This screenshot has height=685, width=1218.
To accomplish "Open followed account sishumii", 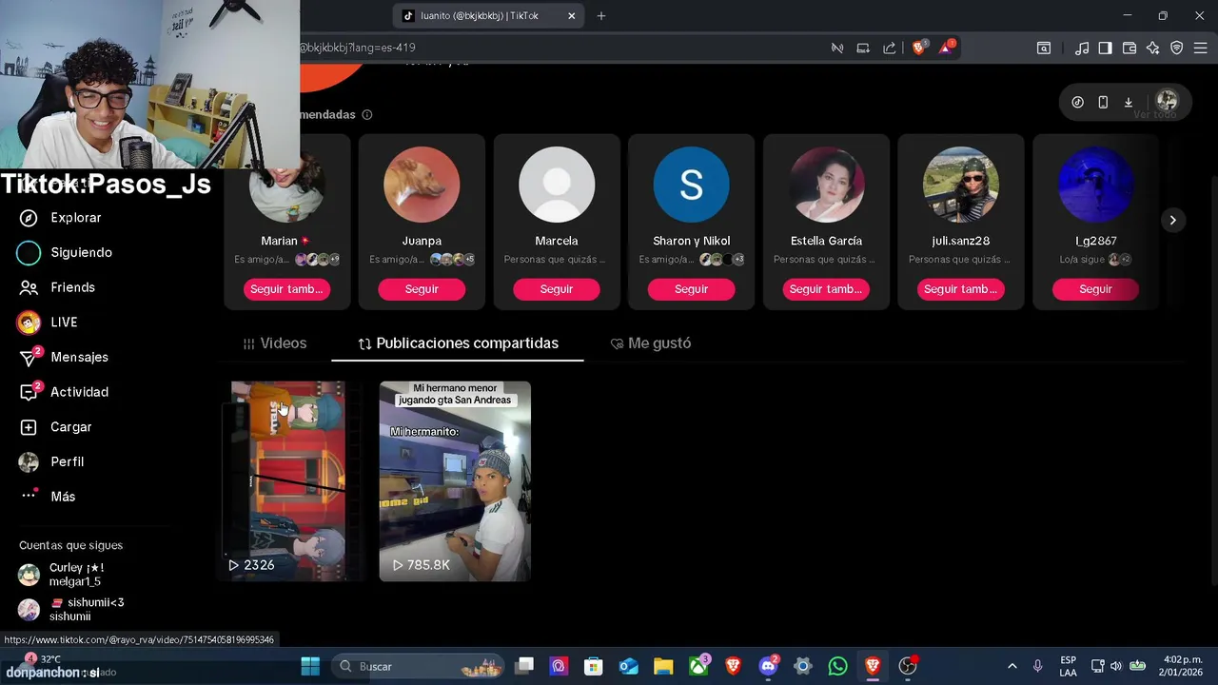I will tap(72, 609).
